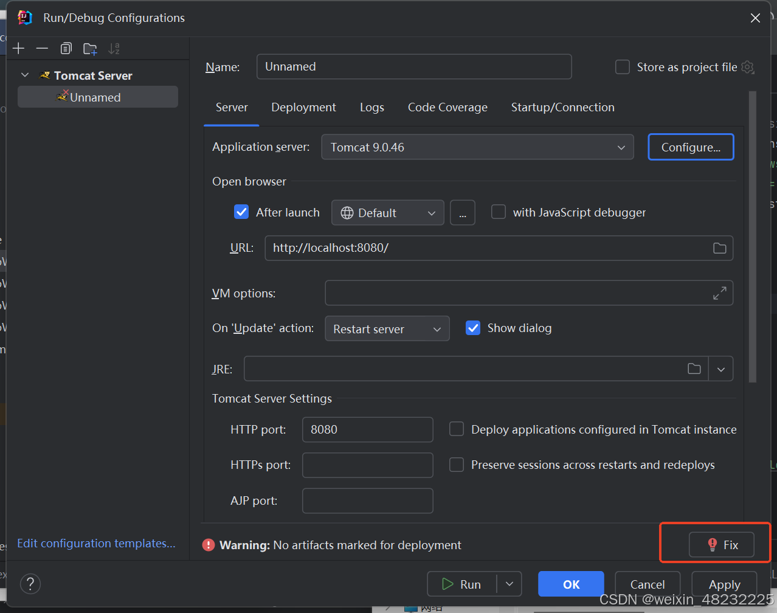Switch to the Server tab
Viewport: 777px width, 613px height.
pyautogui.click(x=232, y=108)
